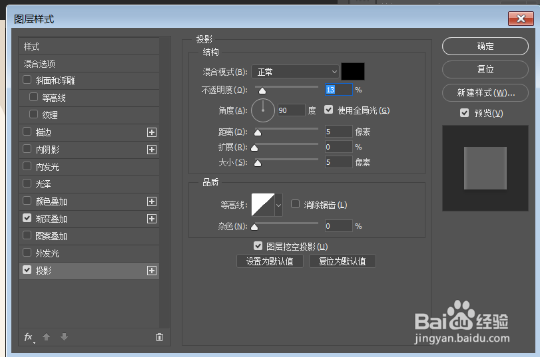Enable 外发光 checkbox
Screen dimensions: 540x357
pyautogui.click(x=27, y=253)
